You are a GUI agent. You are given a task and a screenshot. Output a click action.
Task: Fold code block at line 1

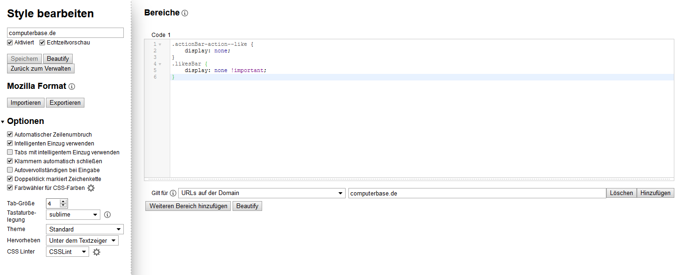160,44
